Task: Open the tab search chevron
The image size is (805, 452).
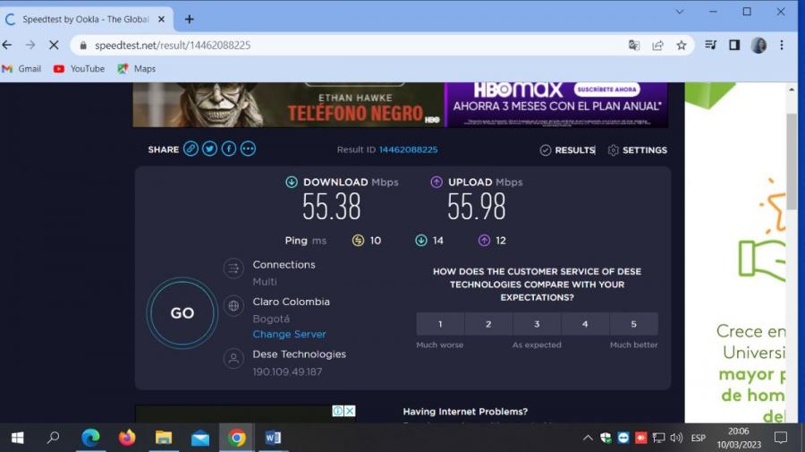Action: tap(679, 12)
